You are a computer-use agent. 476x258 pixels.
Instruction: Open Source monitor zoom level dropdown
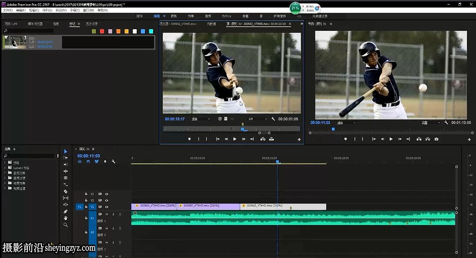click(x=201, y=119)
